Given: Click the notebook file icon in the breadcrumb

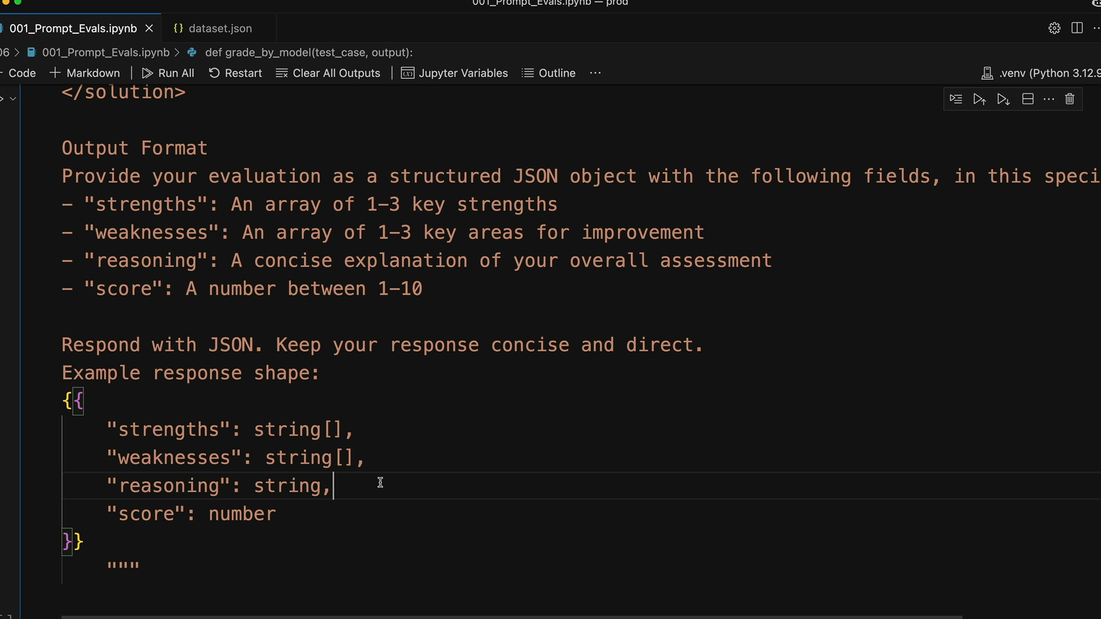Looking at the screenshot, I should (32, 52).
